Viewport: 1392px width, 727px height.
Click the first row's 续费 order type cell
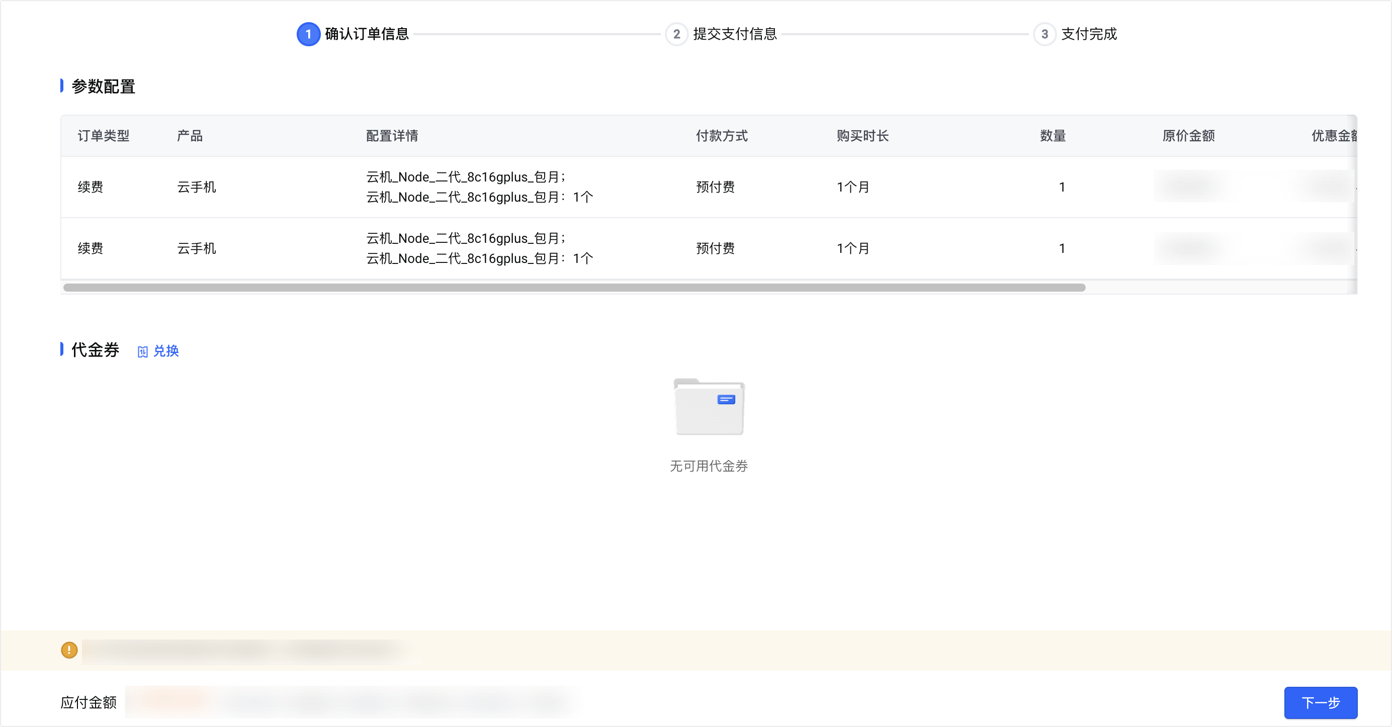click(x=90, y=187)
